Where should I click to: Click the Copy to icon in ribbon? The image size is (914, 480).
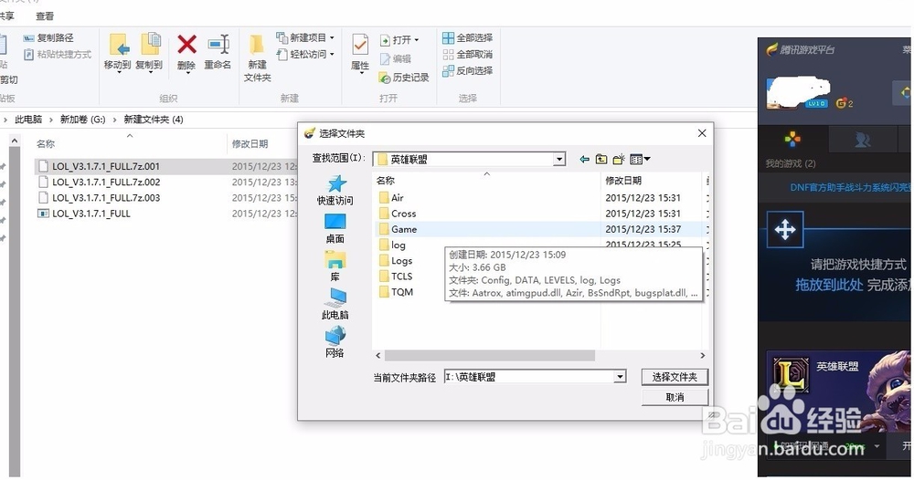click(x=149, y=52)
